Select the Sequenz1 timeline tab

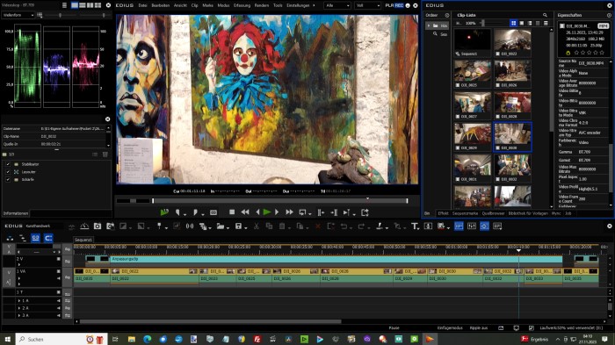coord(83,240)
